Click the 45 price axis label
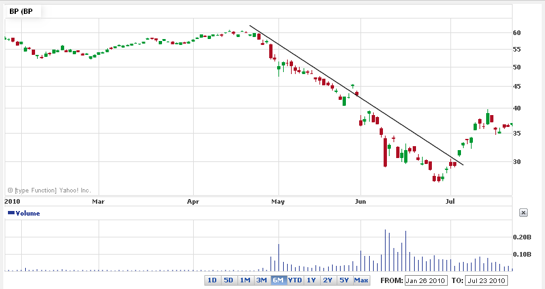 pyautogui.click(x=517, y=86)
